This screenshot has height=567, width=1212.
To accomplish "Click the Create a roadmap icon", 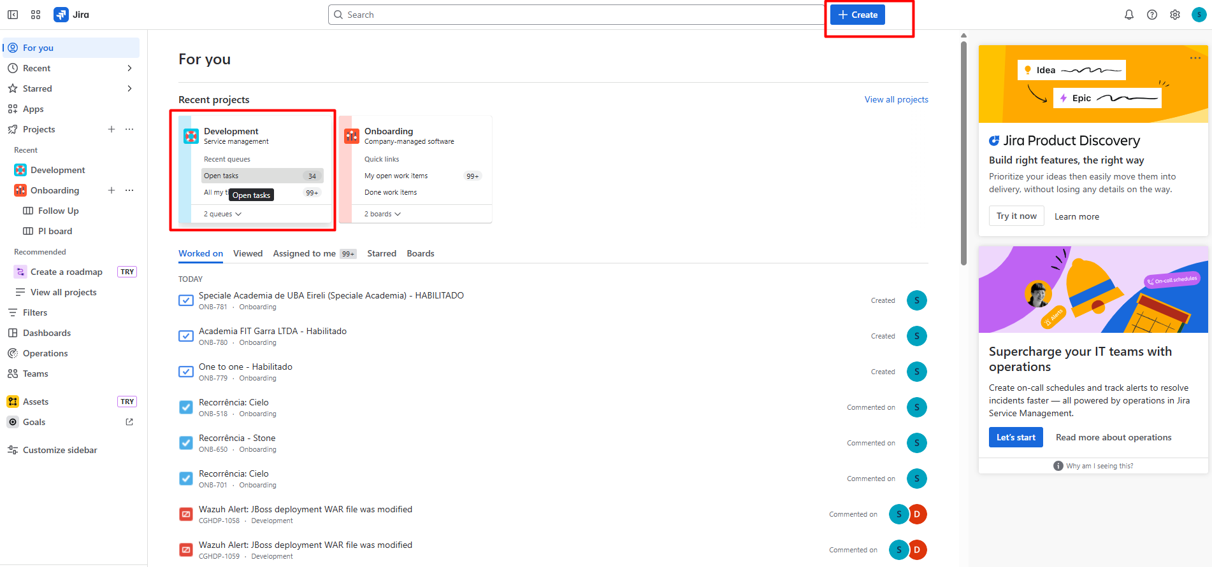I will [20, 272].
